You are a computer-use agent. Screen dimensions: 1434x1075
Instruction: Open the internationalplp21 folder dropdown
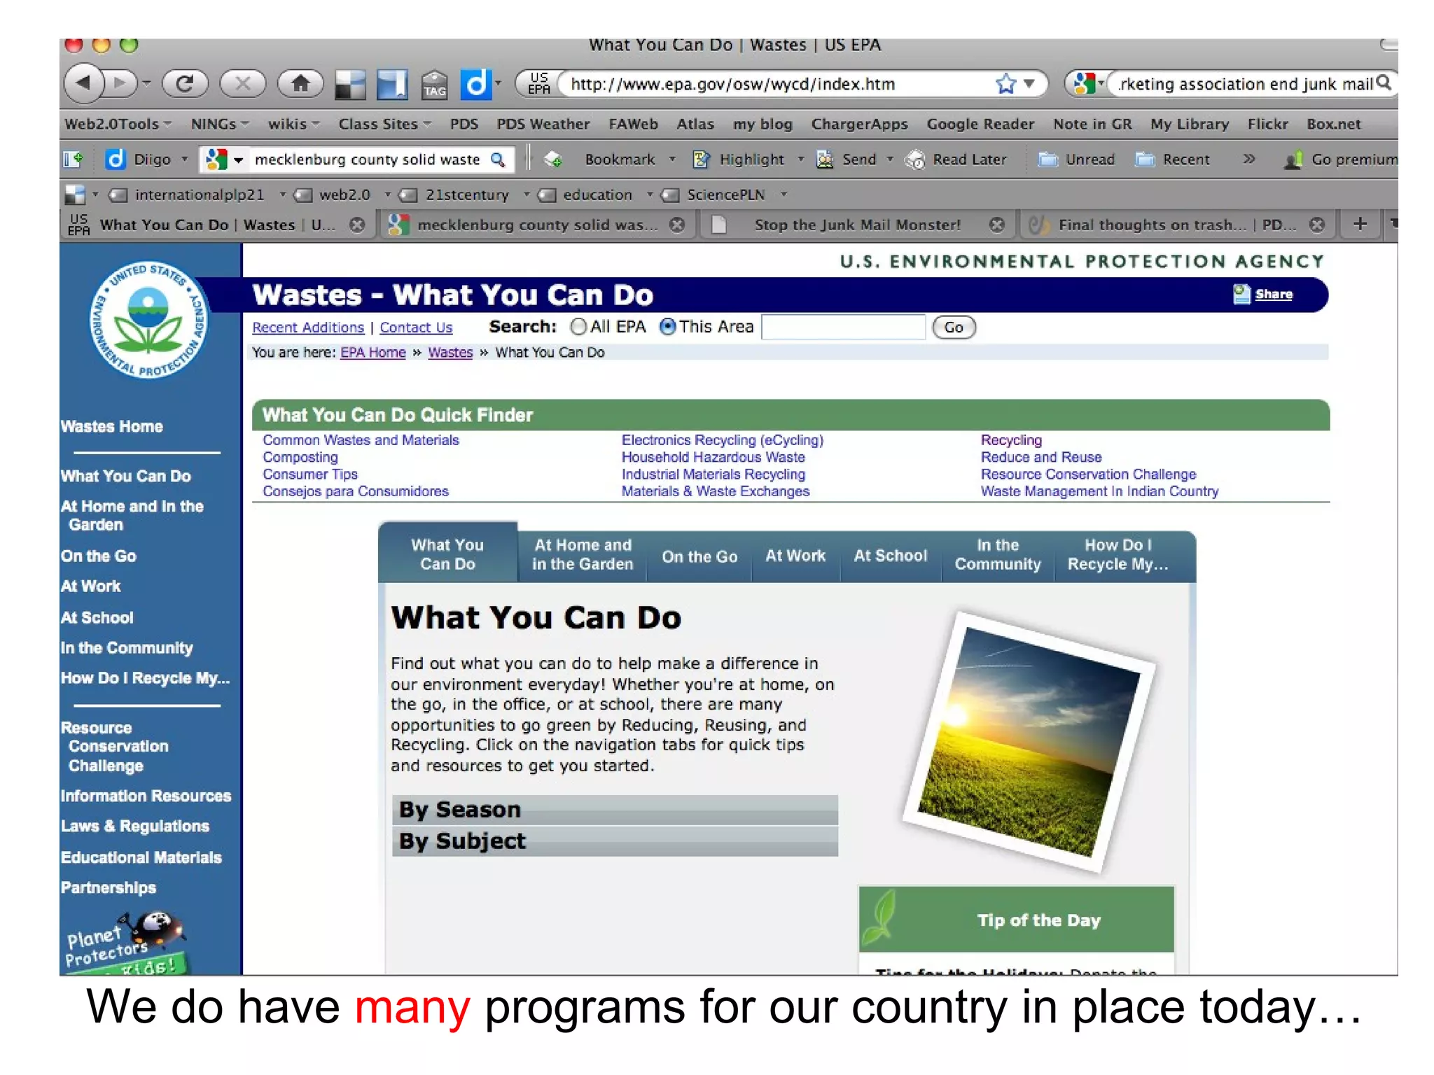[283, 195]
